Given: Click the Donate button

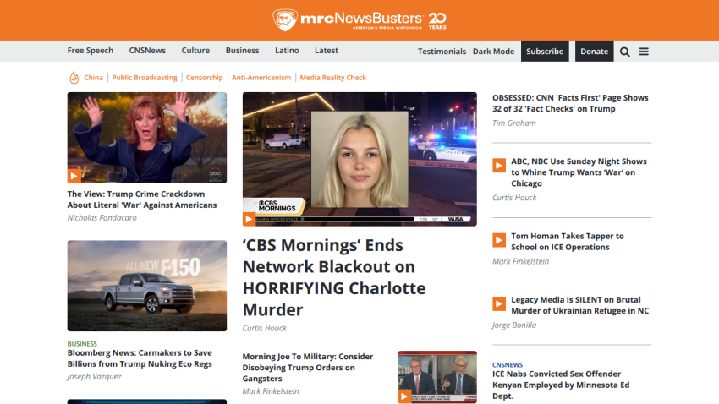Looking at the screenshot, I should point(595,52).
